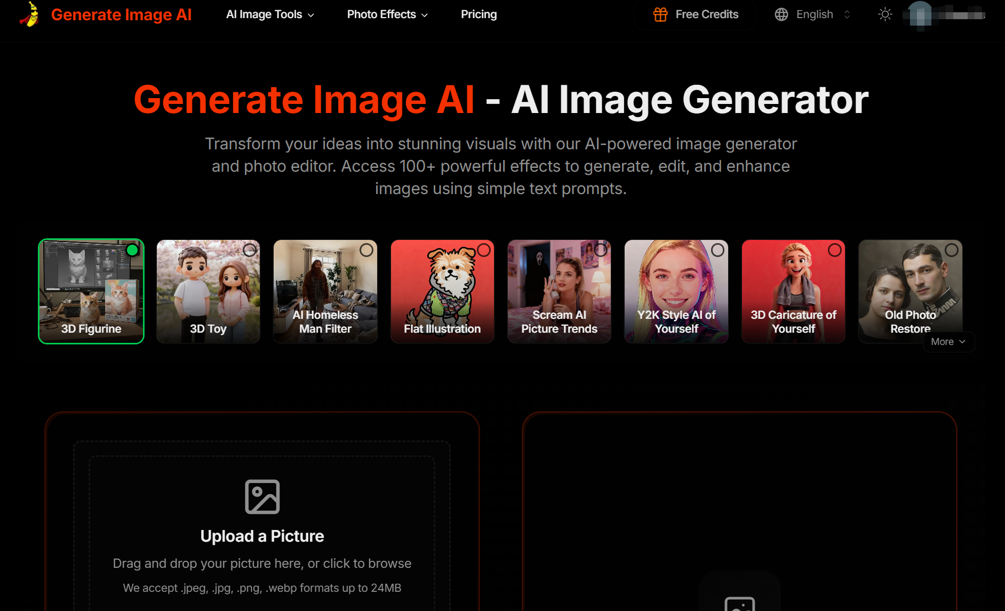Select Y2K Style AI radio

(718, 250)
